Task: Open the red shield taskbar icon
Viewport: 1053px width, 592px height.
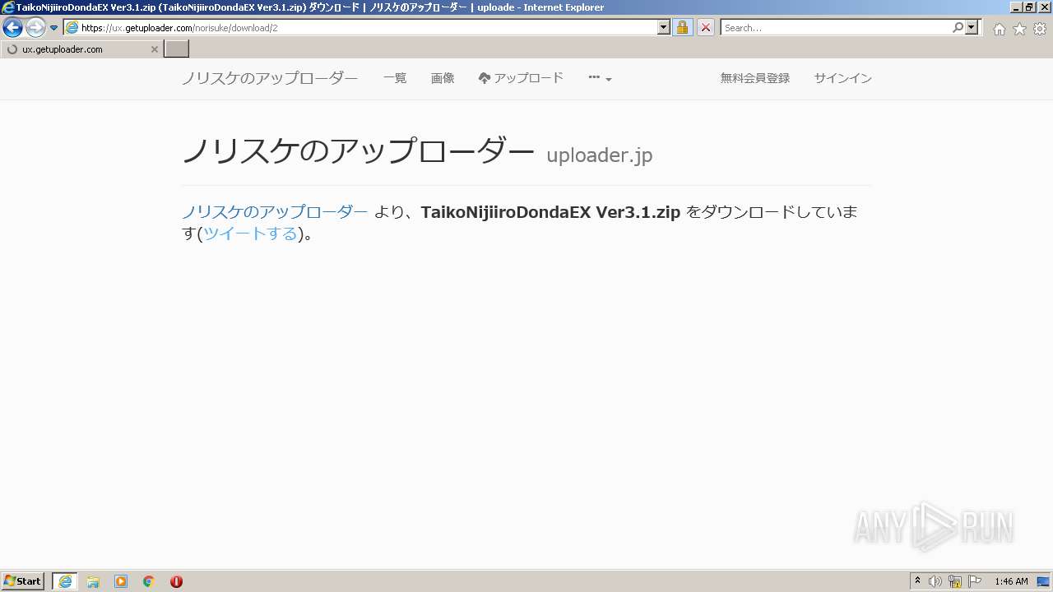Action: [176, 581]
